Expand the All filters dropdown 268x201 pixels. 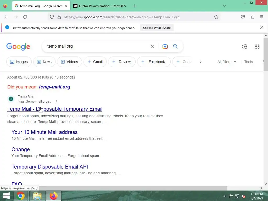227,62
